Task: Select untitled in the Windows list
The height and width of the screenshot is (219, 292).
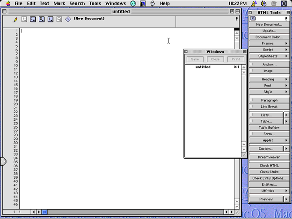Action: [x=203, y=67]
